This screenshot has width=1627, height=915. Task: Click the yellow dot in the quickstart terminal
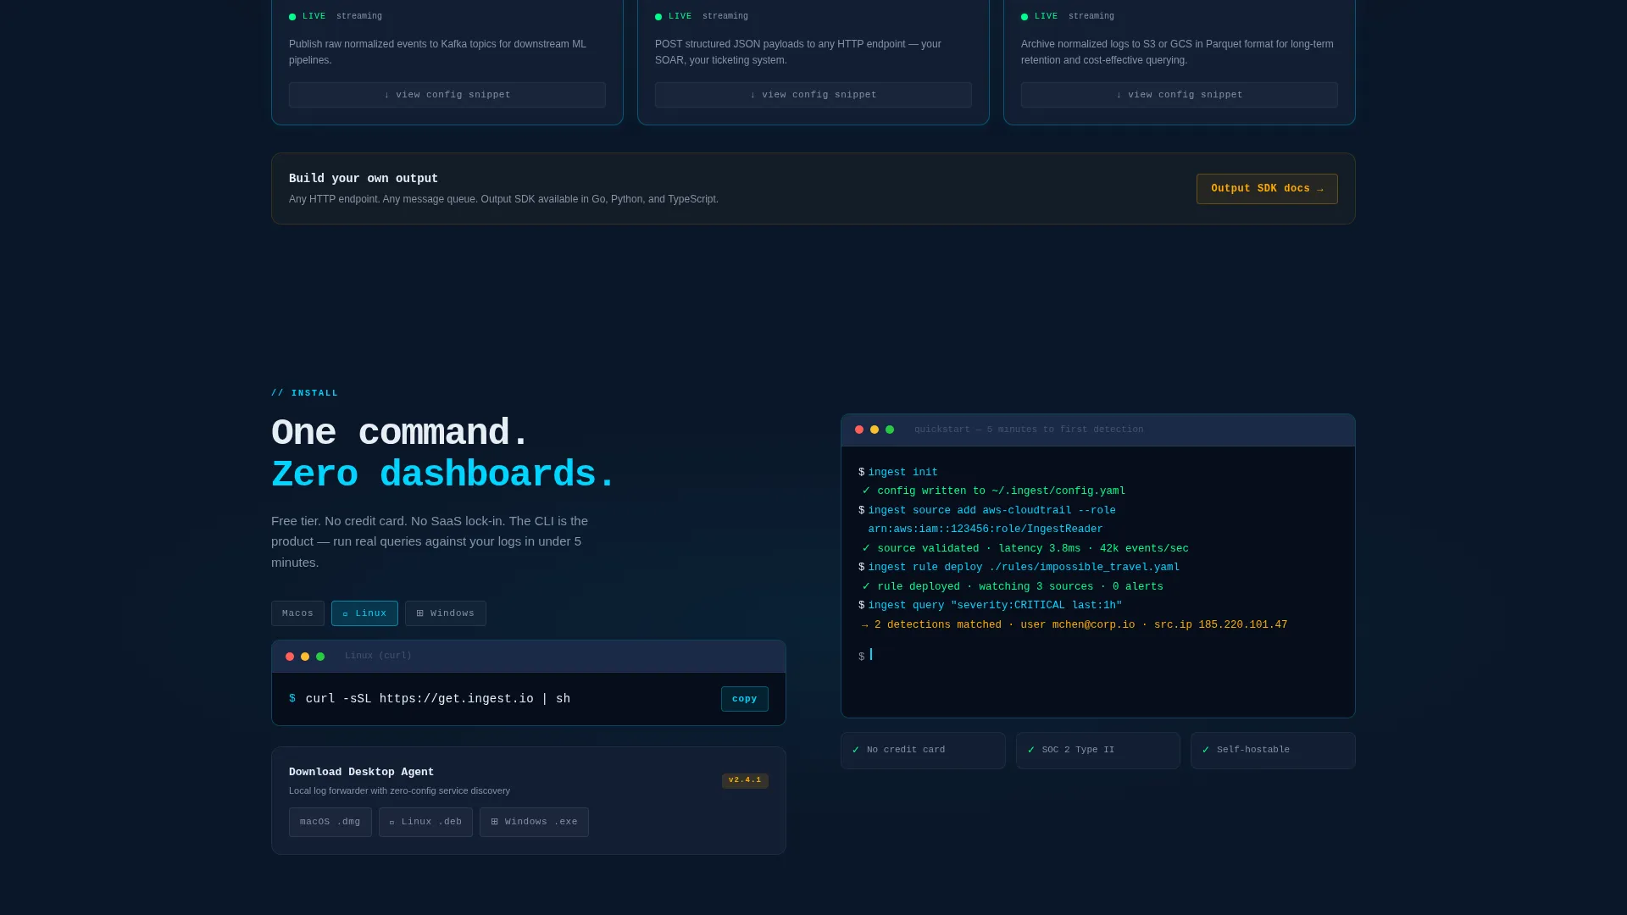click(875, 430)
